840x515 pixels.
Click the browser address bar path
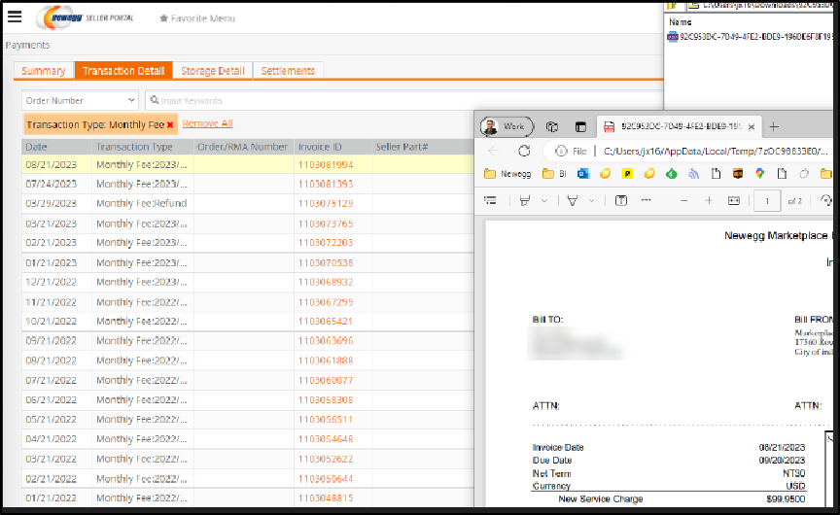point(716,151)
